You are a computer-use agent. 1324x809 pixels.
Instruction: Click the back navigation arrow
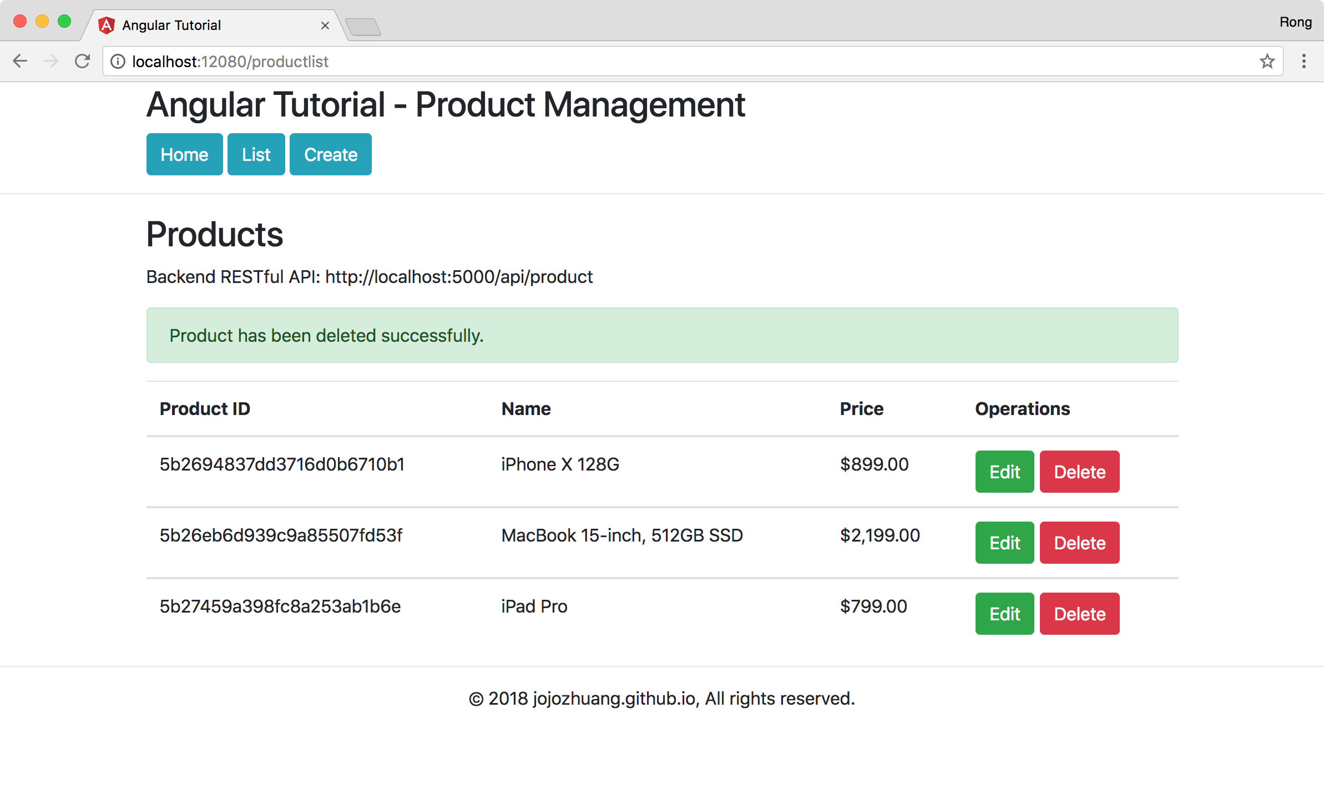coord(20,61)
